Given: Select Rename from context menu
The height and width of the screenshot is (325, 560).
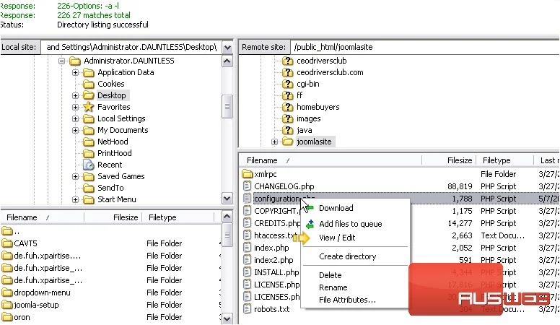Looking at the screenshot, I should (x=333, y=287).
